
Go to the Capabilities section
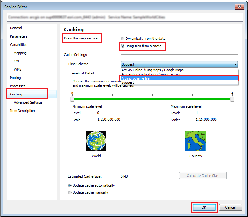(18, 45)
